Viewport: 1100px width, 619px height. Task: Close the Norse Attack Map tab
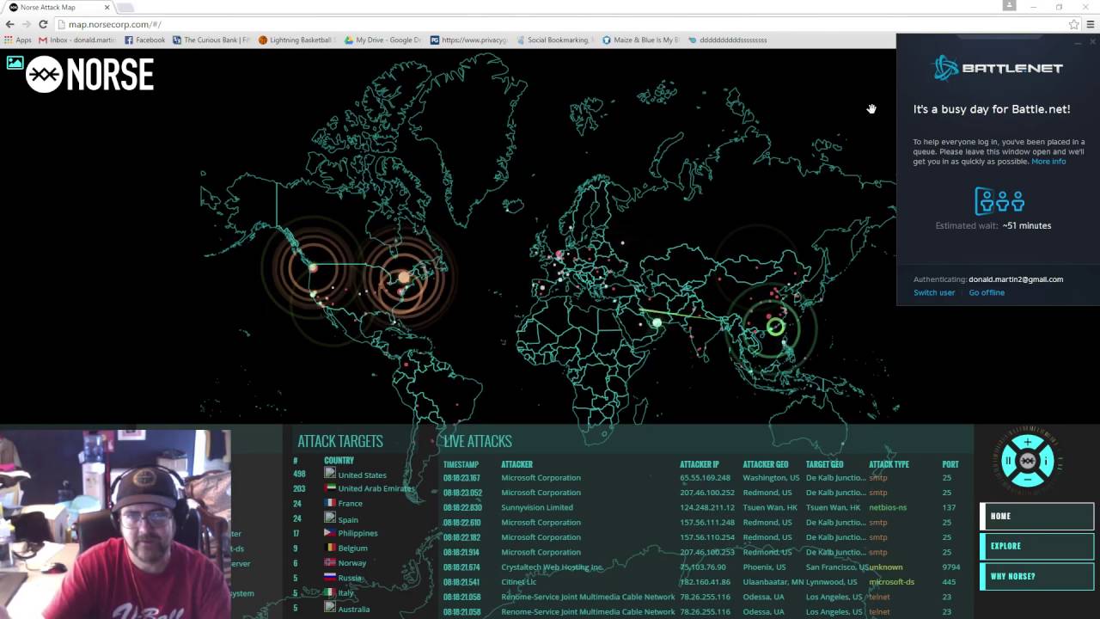point(107,7)
